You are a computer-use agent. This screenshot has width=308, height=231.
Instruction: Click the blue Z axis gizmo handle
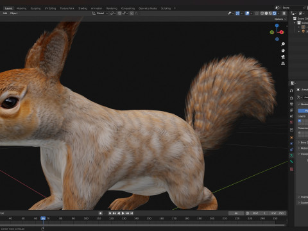(x=277, y=26)
